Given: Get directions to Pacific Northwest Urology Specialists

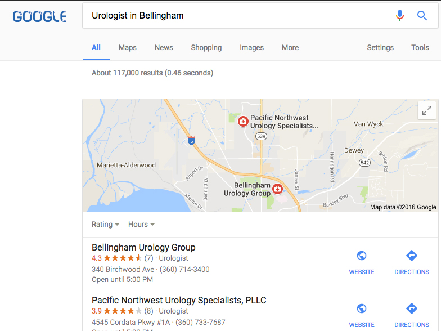Looking at the screenshot, I should pos(412,308).
